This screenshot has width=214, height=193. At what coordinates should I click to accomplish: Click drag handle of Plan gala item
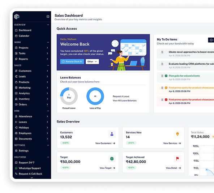(x=162, y=76)
